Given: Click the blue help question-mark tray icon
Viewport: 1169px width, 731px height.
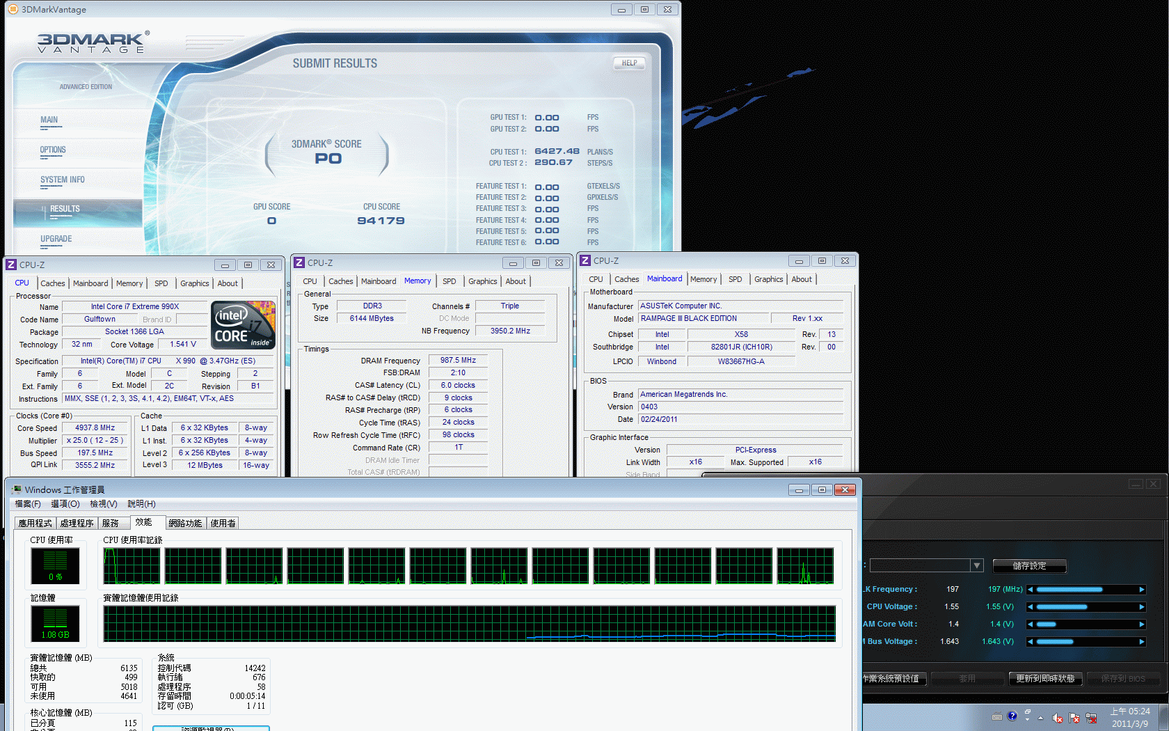Looking at the screenshot, I should [x=1012, y=716].
